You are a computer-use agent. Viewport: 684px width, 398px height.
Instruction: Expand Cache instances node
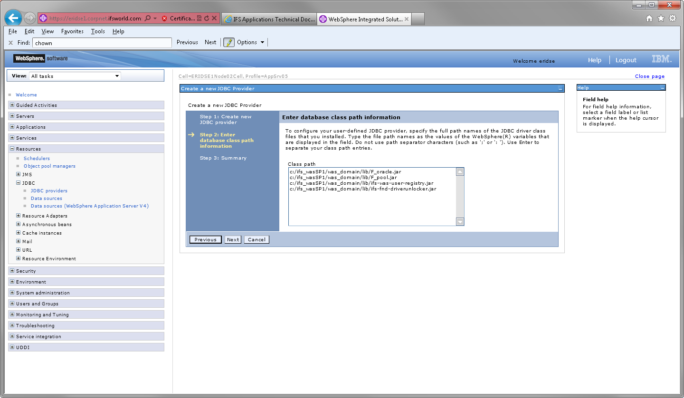point(19,233)
